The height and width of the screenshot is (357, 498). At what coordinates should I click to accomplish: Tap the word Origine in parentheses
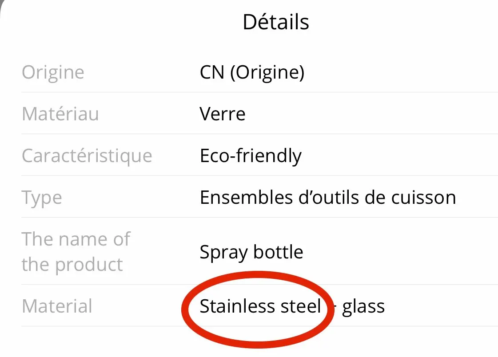click(x=267, y=72)
